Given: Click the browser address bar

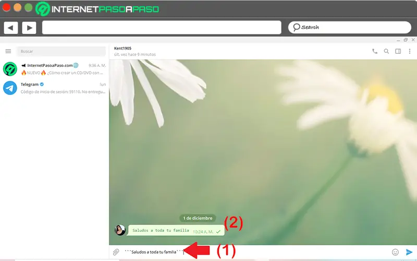Looking at the screenshot, I should click(162, 28).
